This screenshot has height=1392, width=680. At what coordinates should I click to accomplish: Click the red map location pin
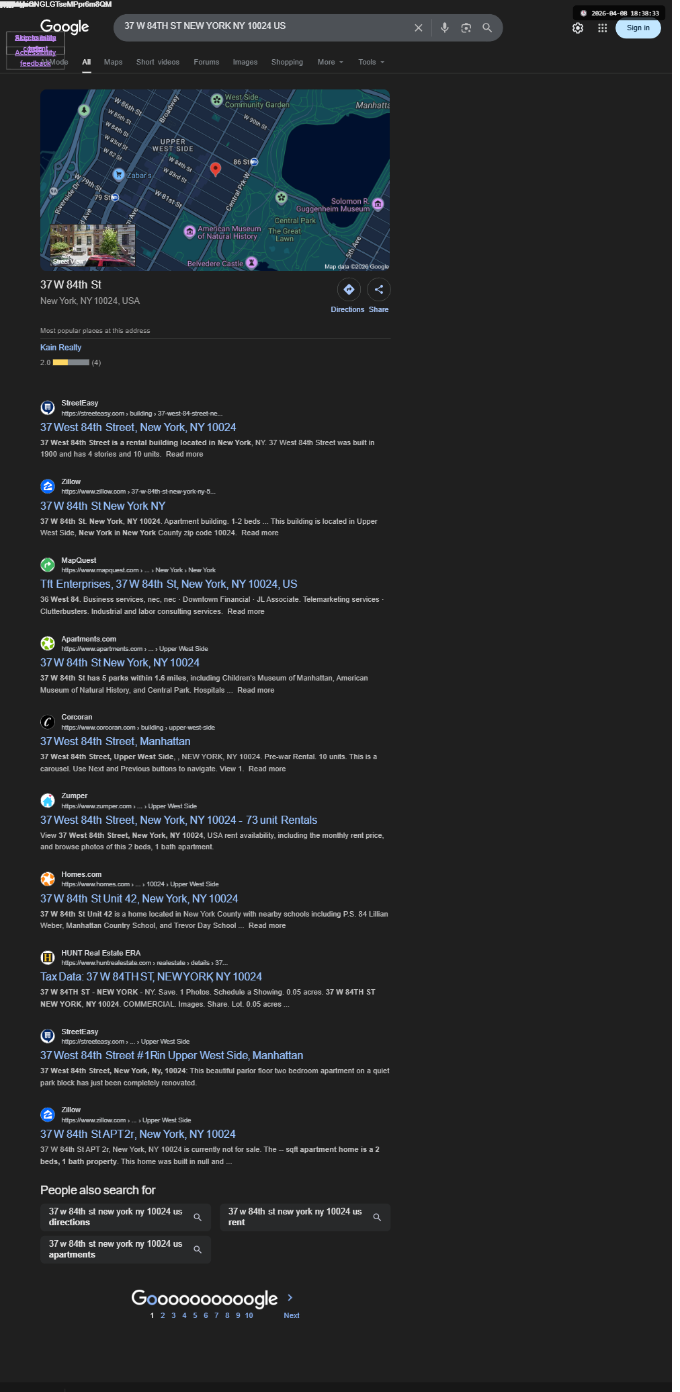click(216, 169)
